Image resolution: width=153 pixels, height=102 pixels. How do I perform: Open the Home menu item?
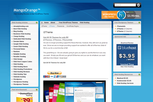pyautogui.click(x=46, y=22)
